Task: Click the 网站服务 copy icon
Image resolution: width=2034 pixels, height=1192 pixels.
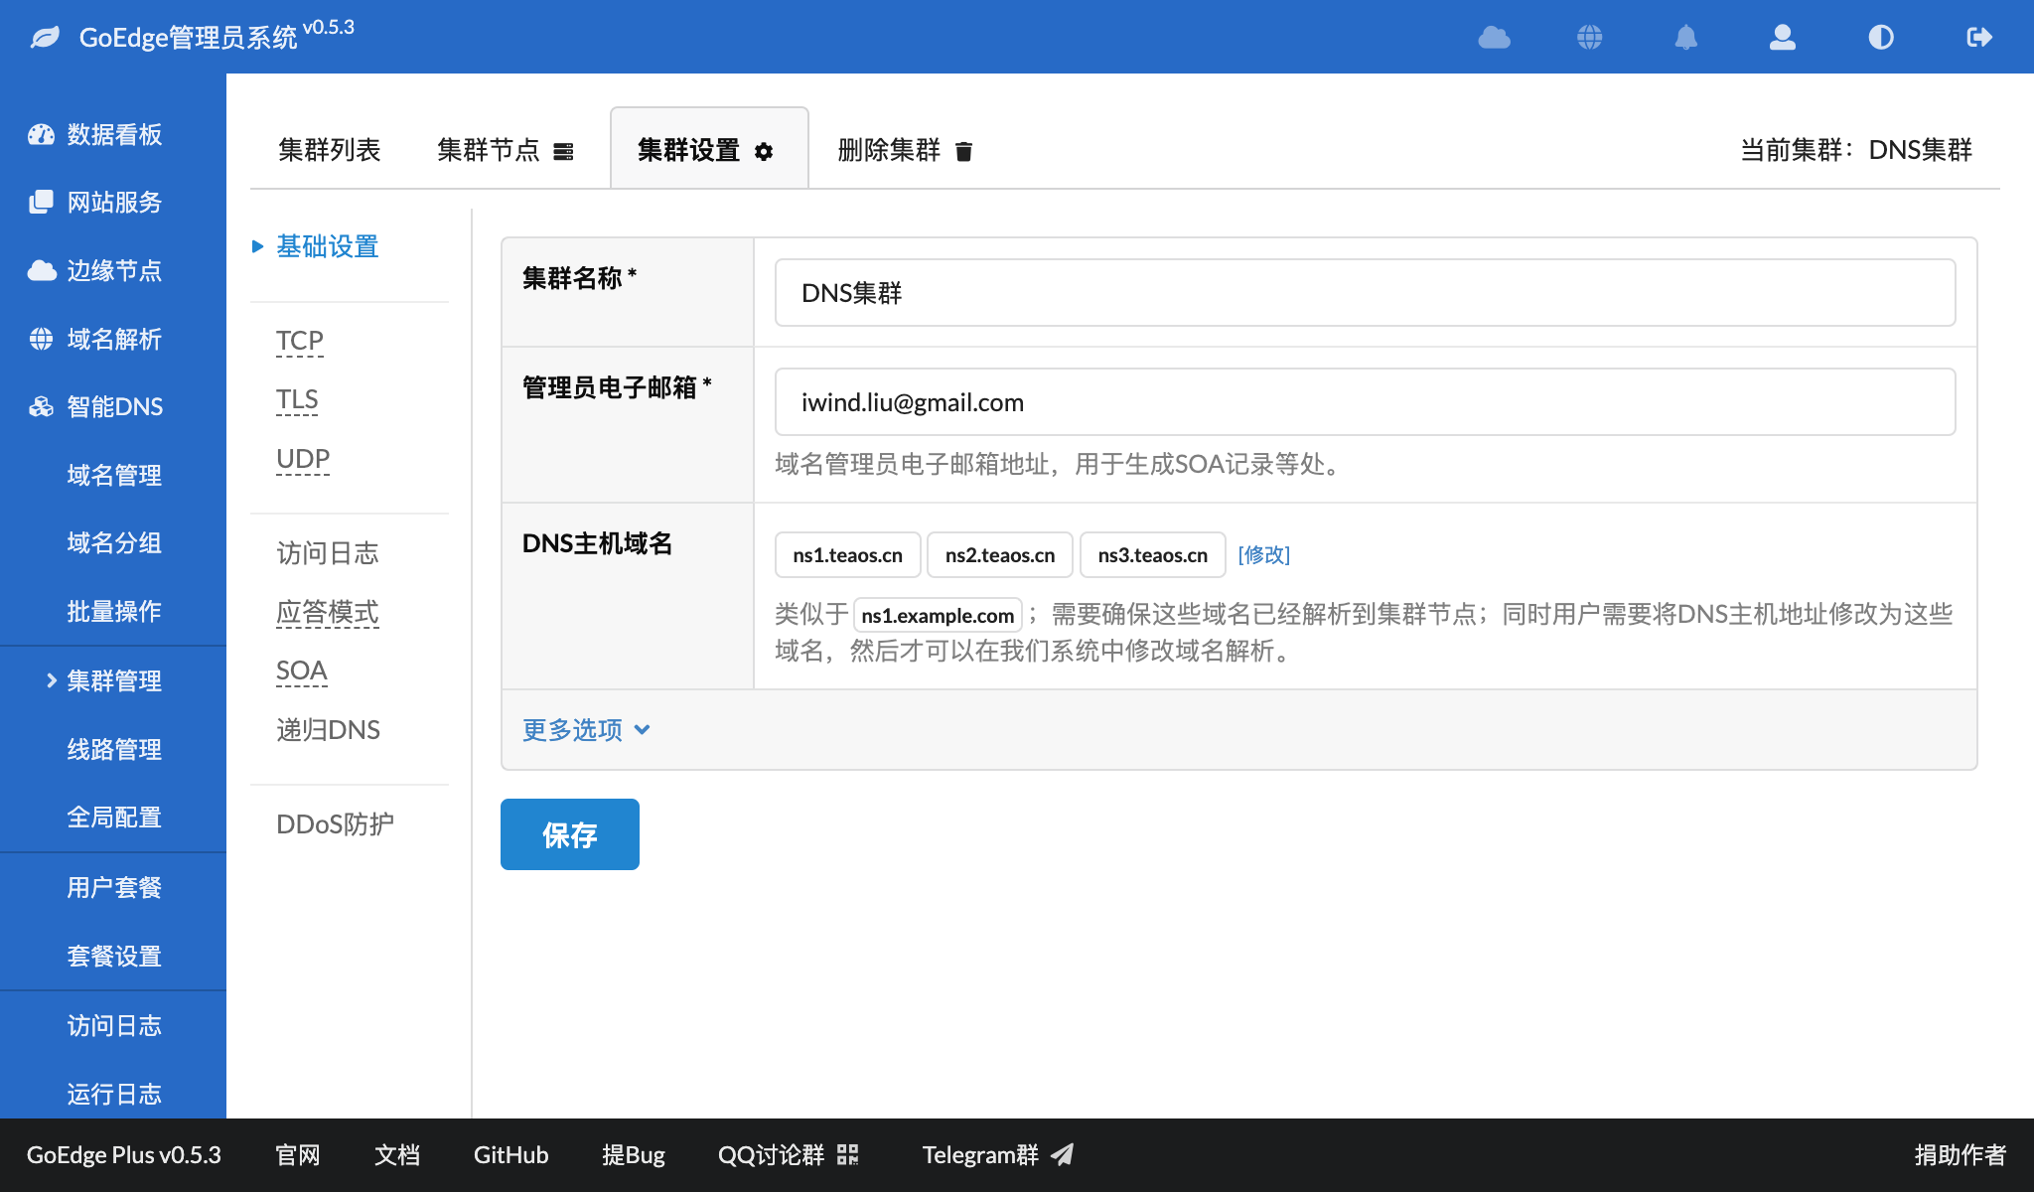Action: pos(42,203)
